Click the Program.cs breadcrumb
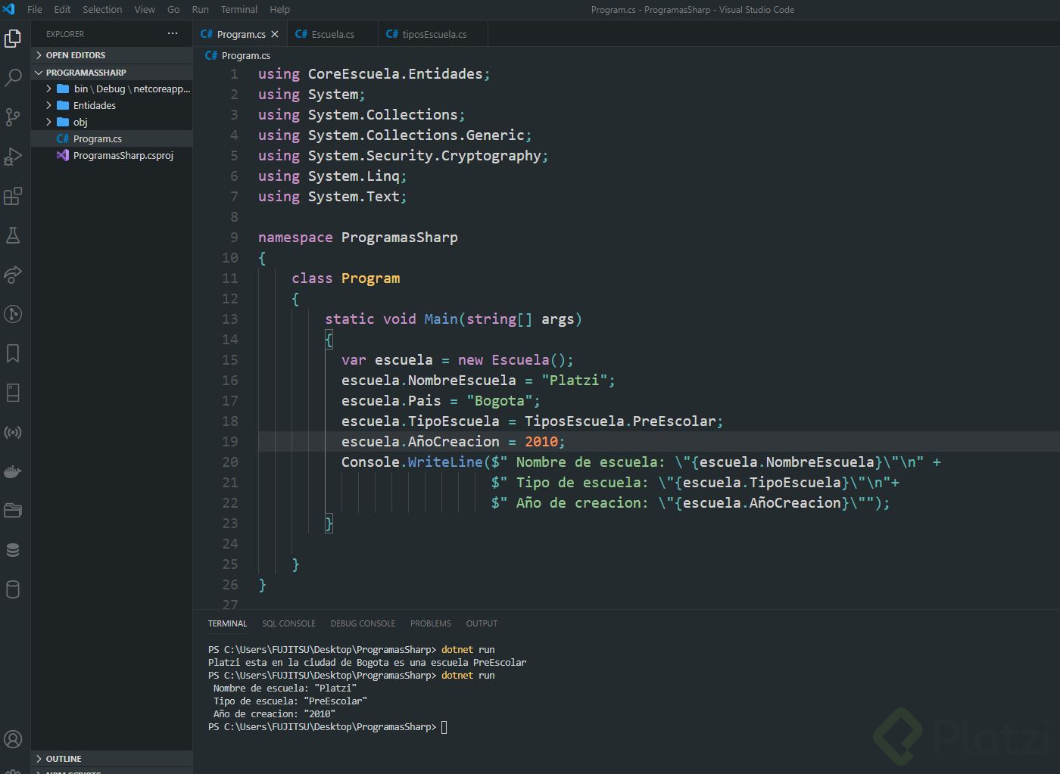 [245, 55]
